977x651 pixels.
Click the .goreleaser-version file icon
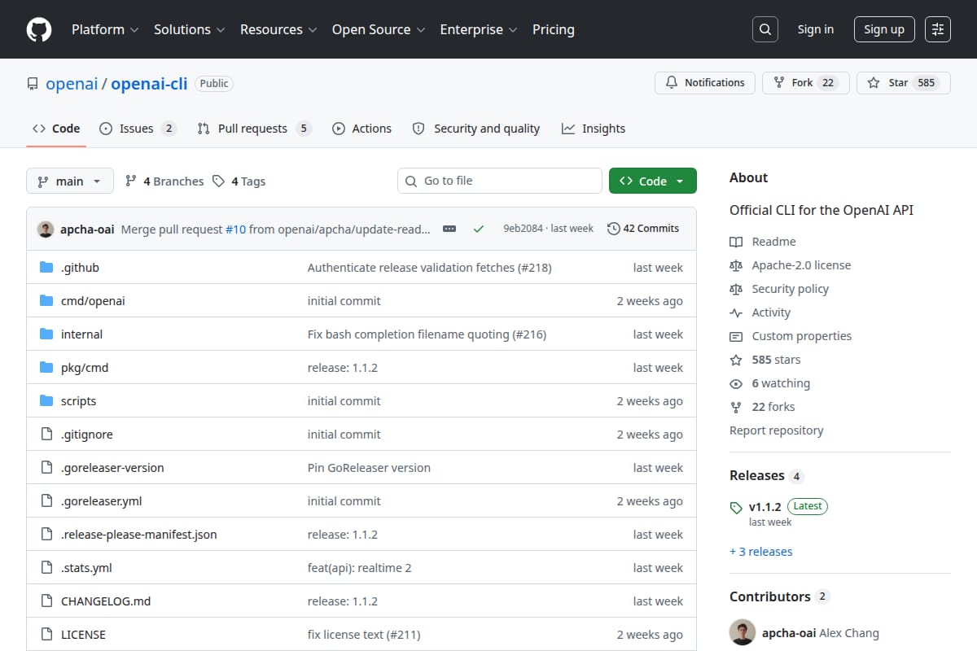click(46, 468)
